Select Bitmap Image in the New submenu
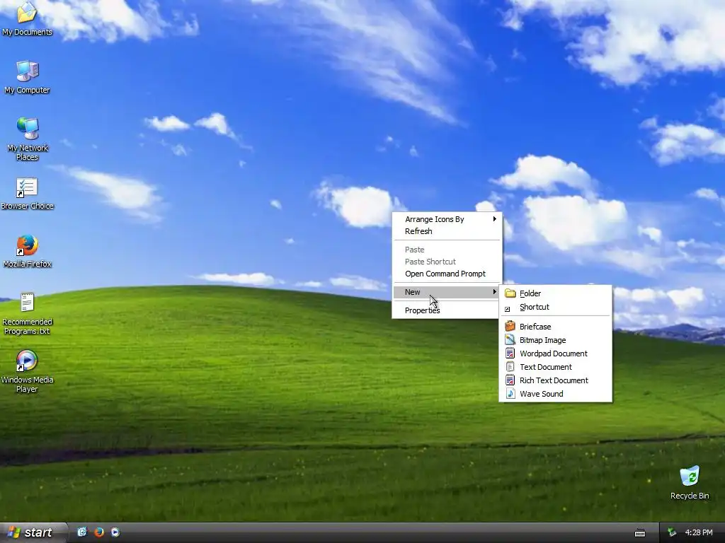This screenshot has width=725, height=543. 555,340
